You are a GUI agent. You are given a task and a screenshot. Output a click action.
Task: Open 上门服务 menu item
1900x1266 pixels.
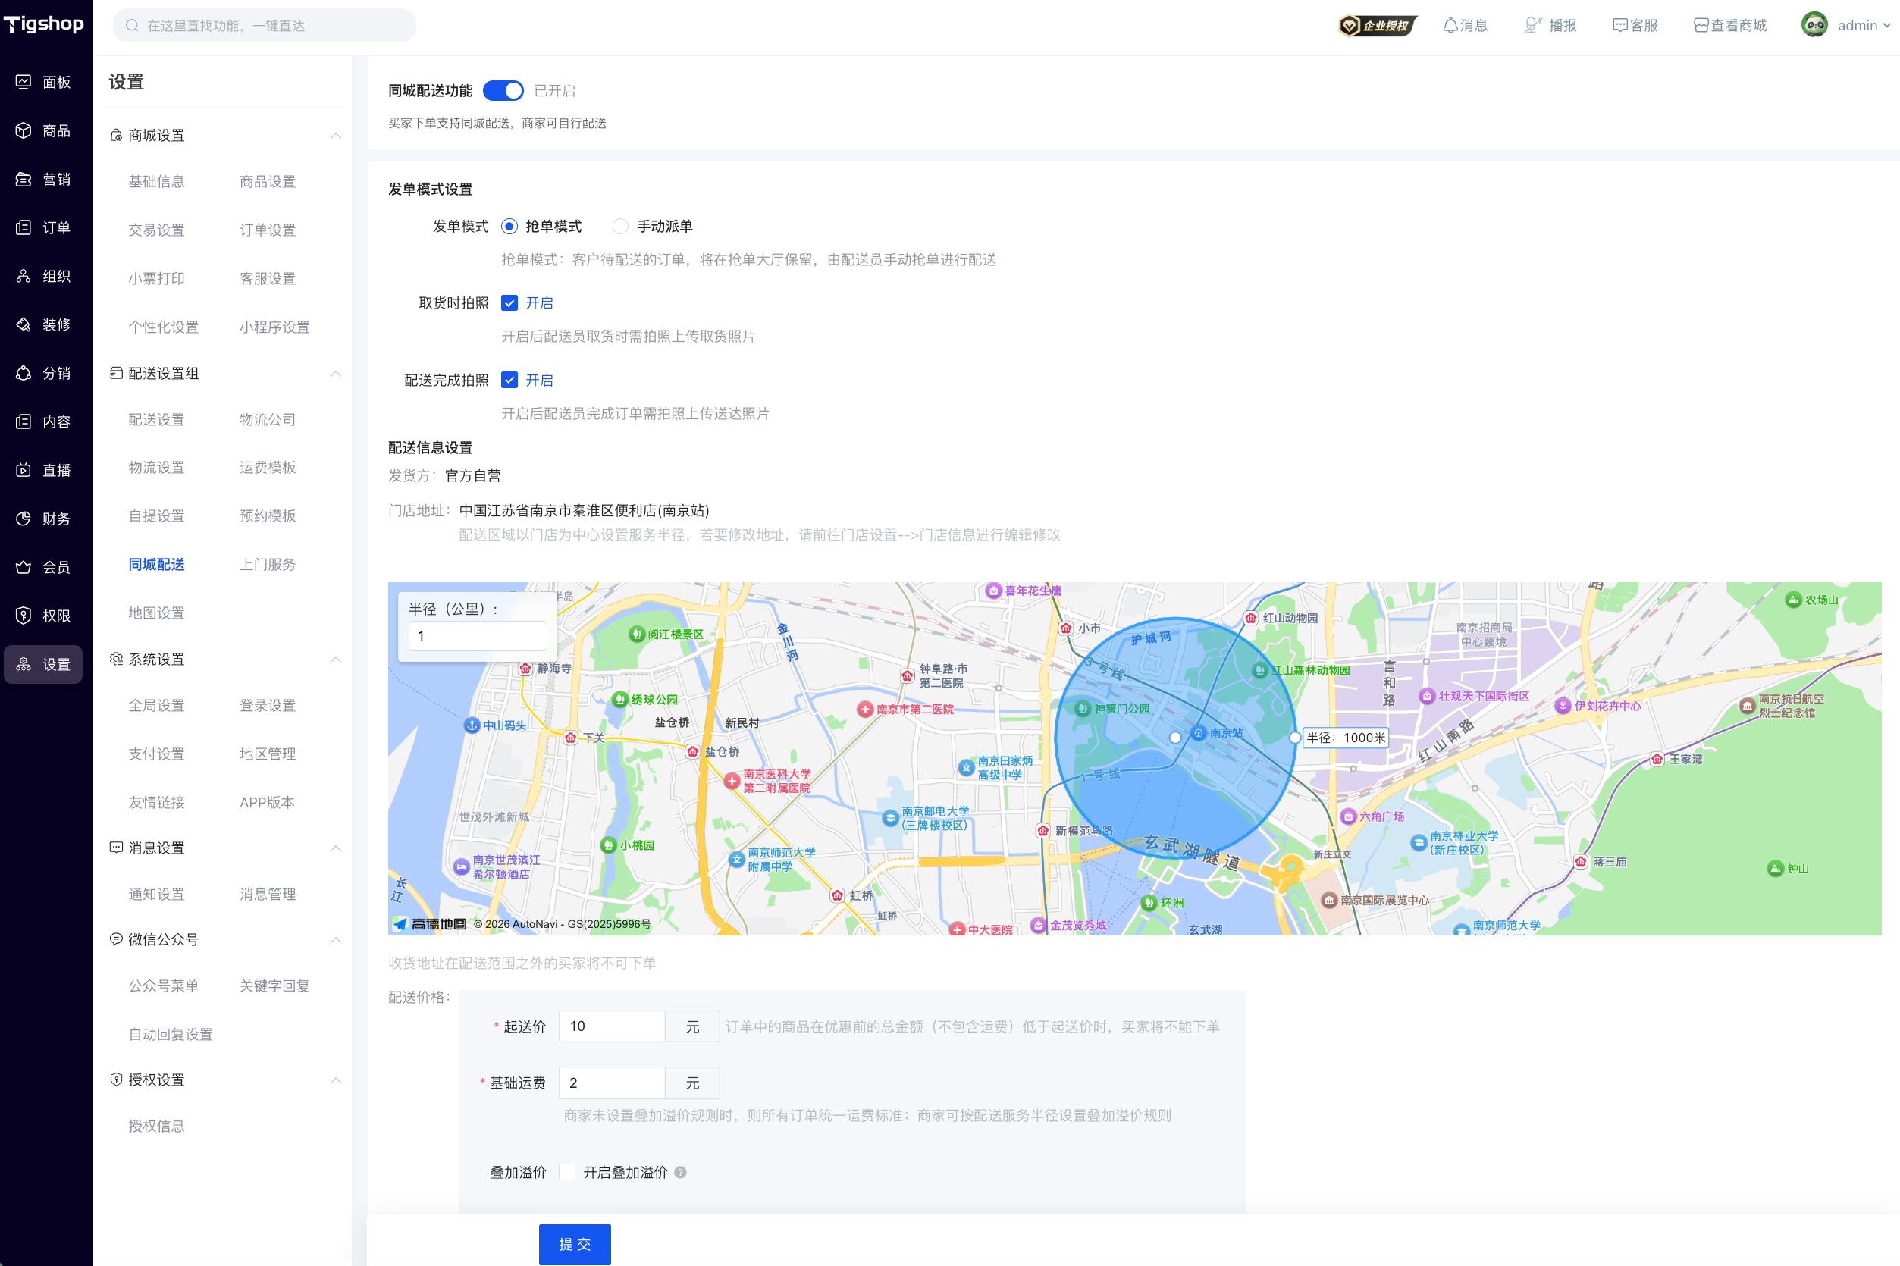click(x=268, y=564)
